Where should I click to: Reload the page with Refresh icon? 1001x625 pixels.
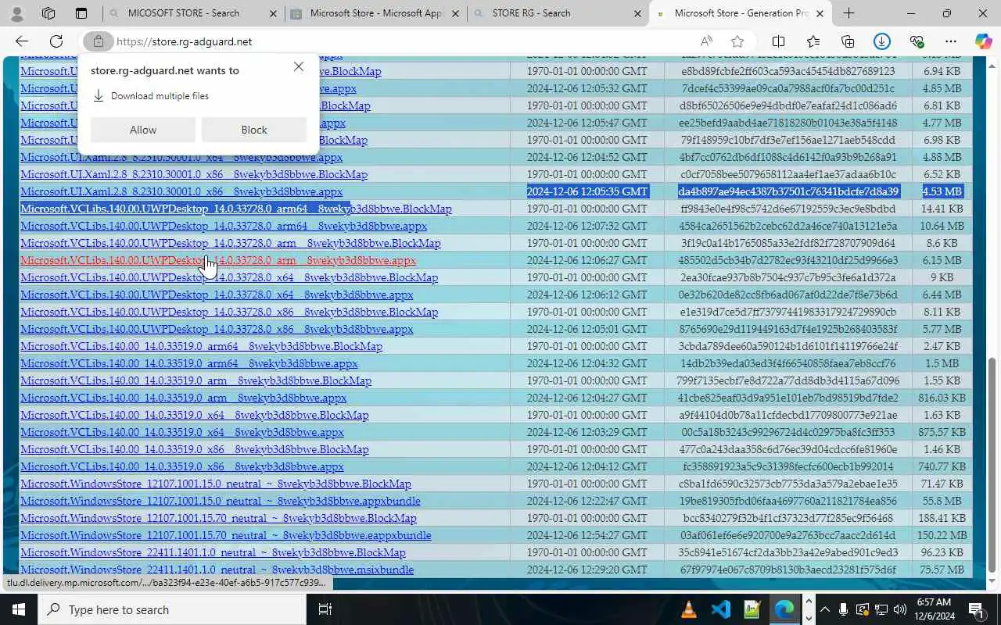[x=56, y=41]
